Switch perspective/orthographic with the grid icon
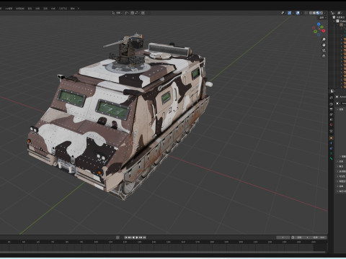 coord(324,56)
